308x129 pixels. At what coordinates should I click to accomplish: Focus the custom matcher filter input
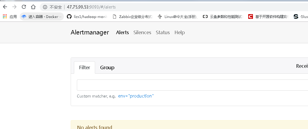coord(191,85)
